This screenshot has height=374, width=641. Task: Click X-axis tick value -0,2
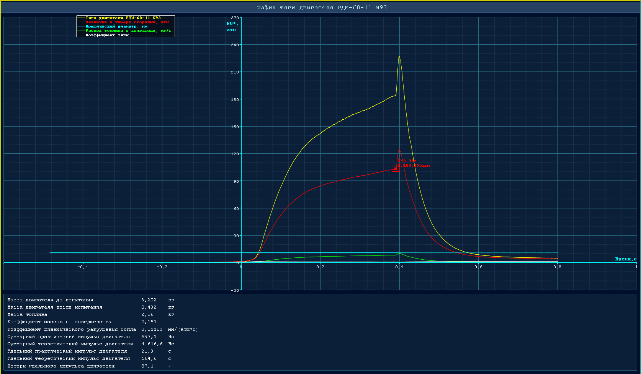coord(162,267)
